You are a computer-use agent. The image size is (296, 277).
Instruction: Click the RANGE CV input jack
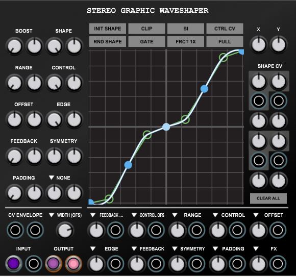196,230
